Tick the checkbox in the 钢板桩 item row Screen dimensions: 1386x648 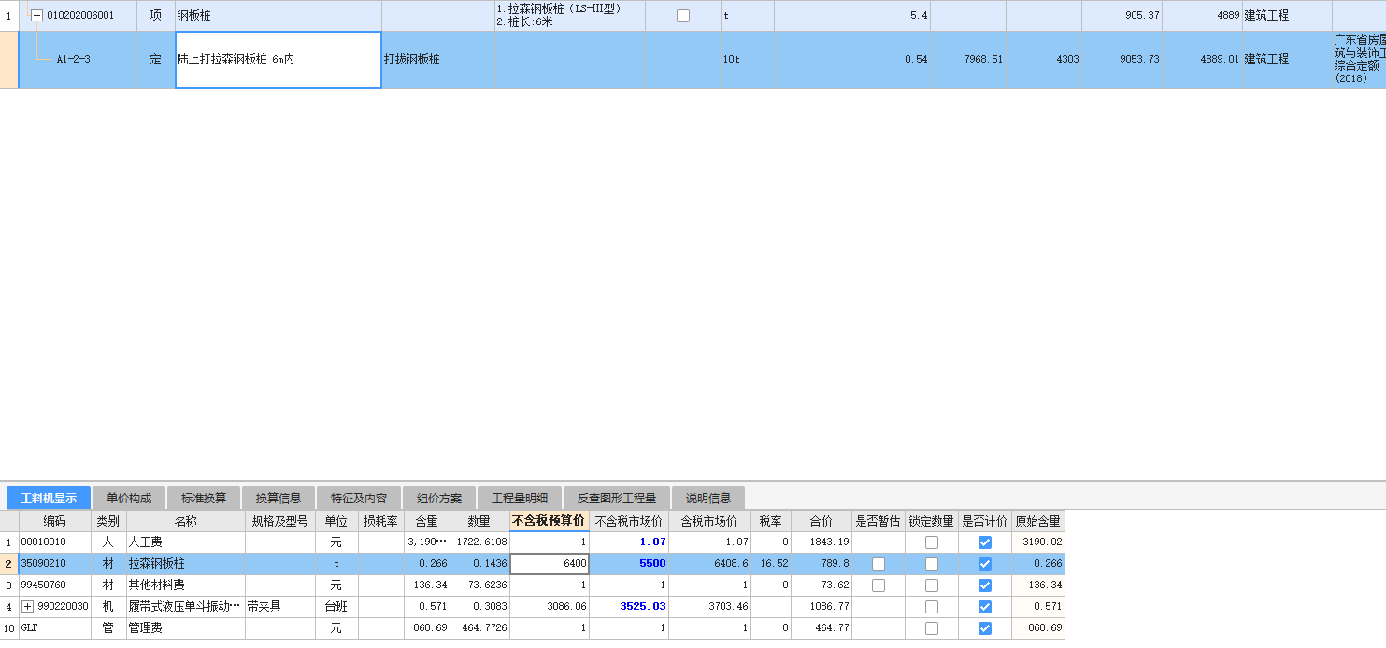[683, 15]
